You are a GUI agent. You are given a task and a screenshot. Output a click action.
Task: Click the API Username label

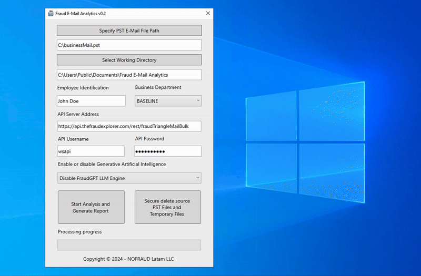pos(73,139)
